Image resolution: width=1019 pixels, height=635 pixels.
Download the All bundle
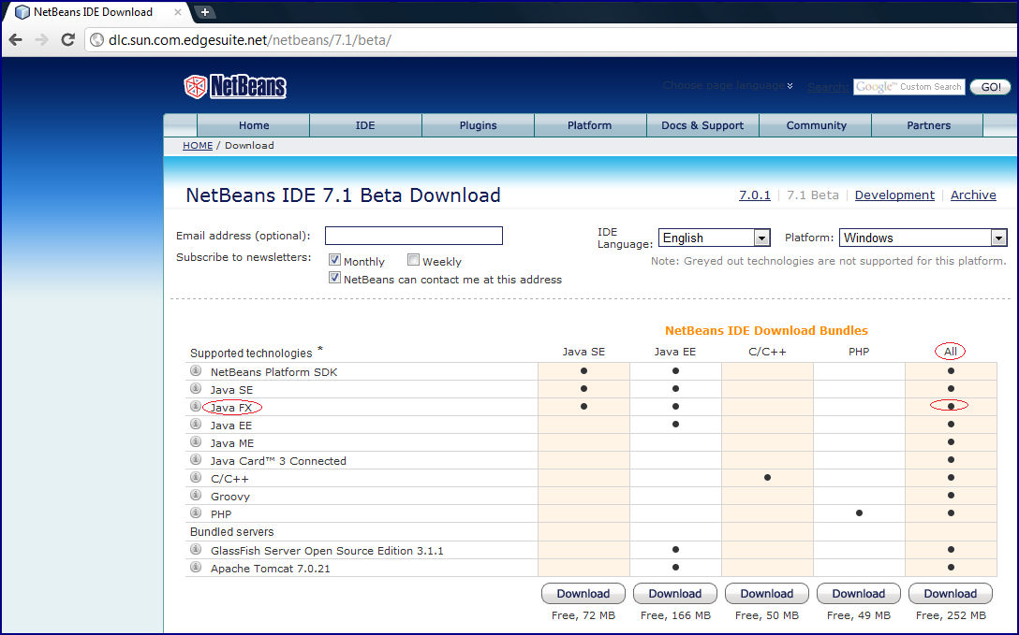[950, 594]
